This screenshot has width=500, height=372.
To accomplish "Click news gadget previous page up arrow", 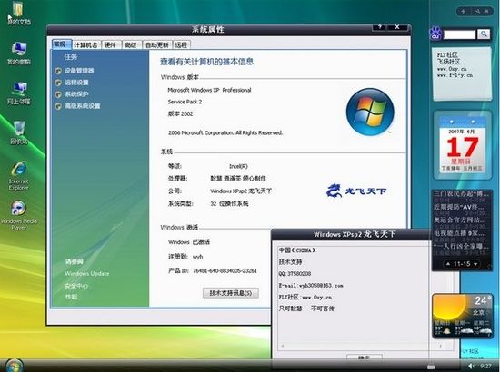I will point(448,264).
